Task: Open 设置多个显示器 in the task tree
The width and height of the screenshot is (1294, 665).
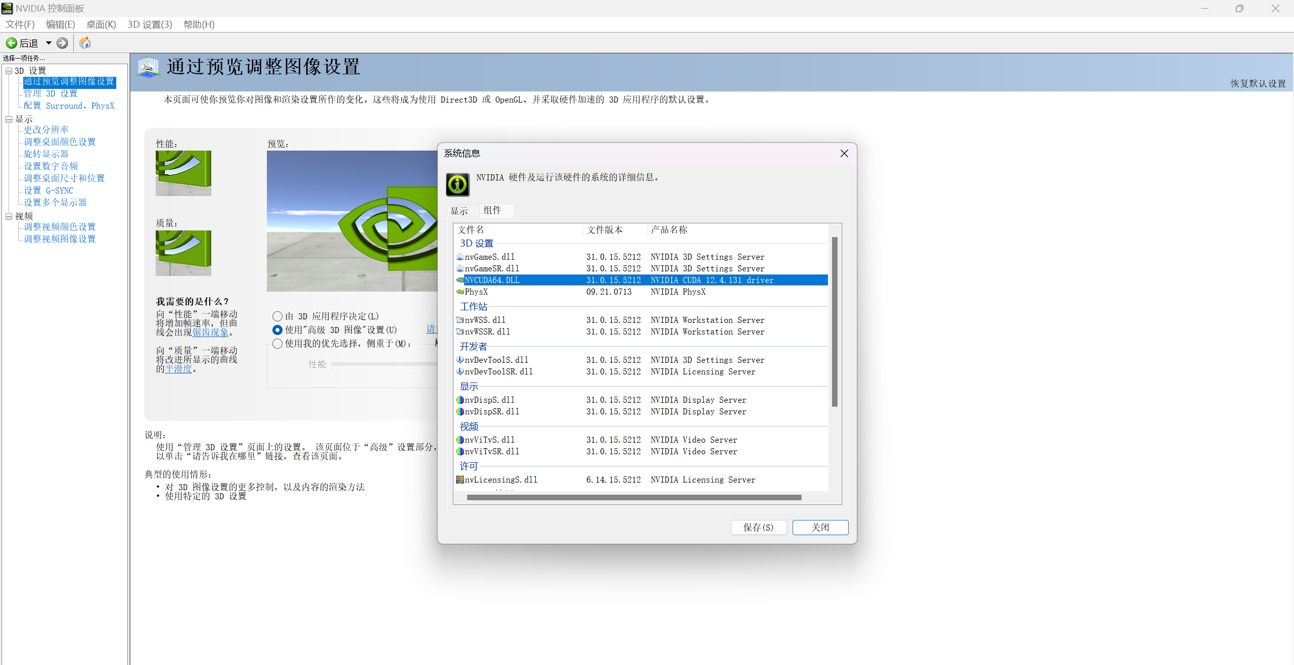Action: (x=55, y=203)
